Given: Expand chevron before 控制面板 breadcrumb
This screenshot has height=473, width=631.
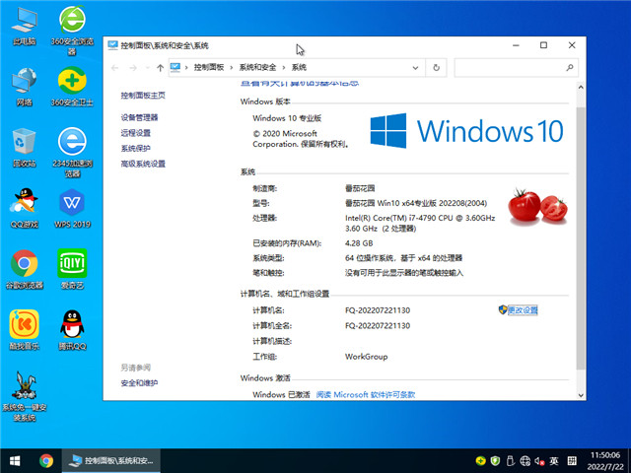Looking at the screenshot, I should [x=186, y=67].
